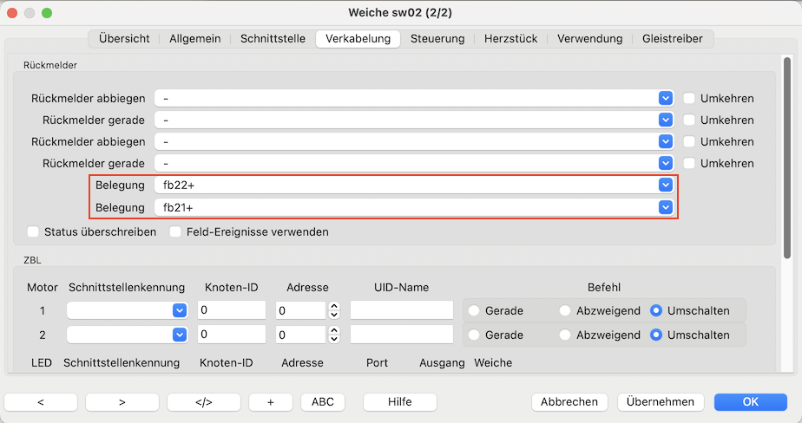Click the ABC button
Viewport: 802px width, 423px height.
coord(322,402)
